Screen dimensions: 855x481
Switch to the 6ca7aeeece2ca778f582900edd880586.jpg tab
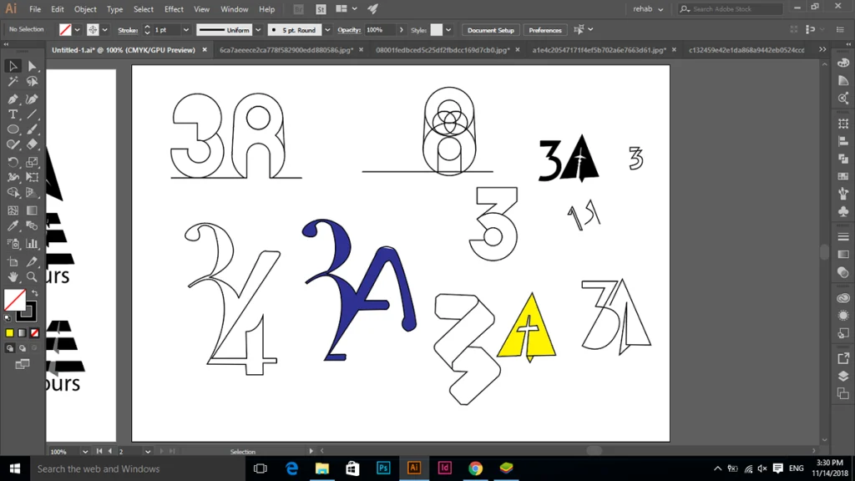(286, 49)
